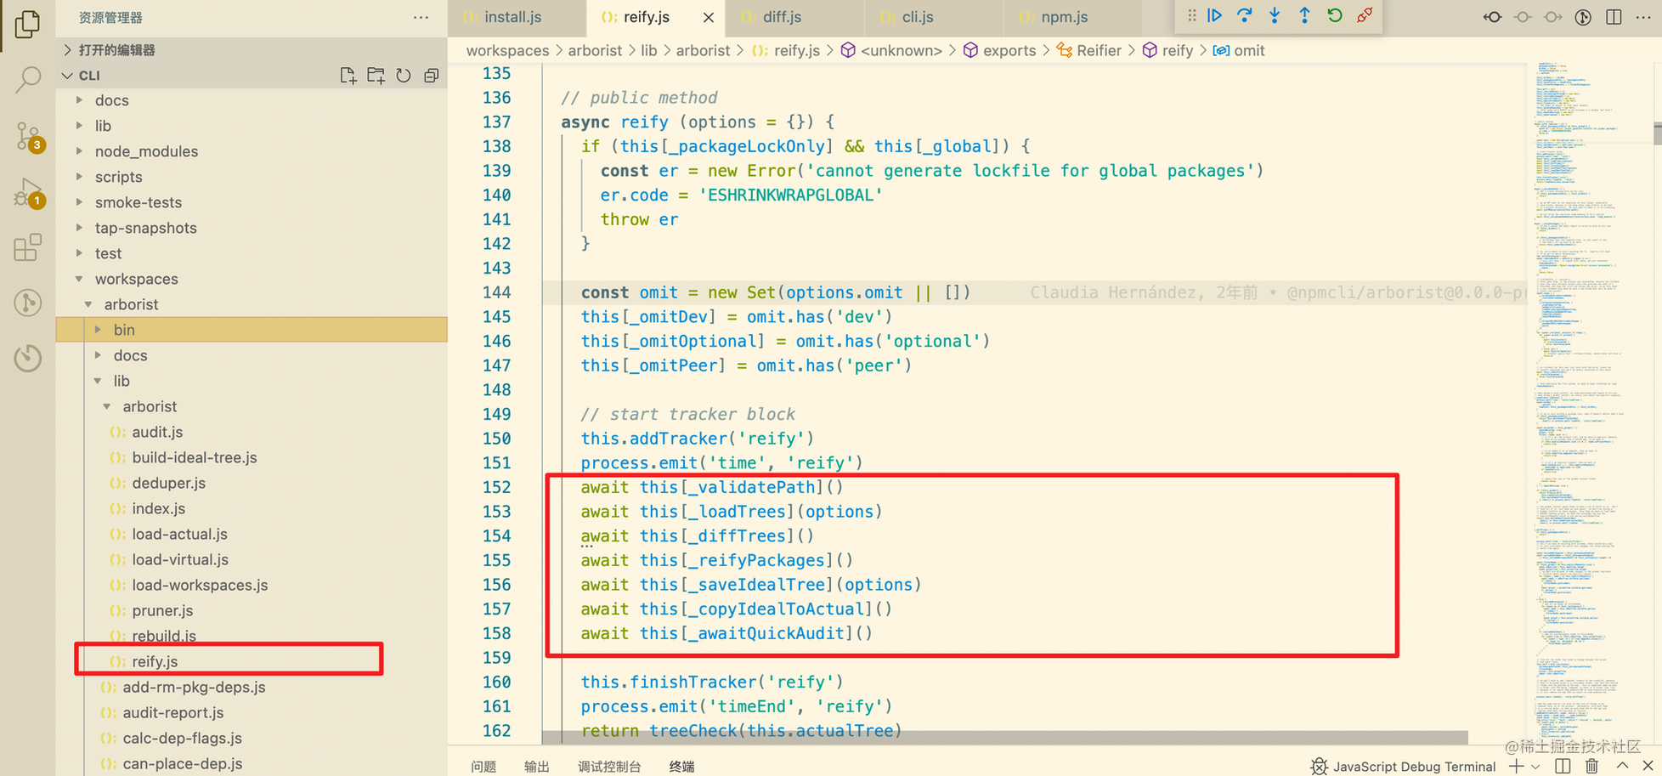
Task: Add a new terminal with plus icon
Action: click(1516, 766)
